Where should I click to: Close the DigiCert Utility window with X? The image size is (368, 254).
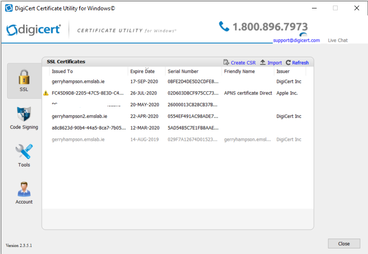[x=357, y=8]
